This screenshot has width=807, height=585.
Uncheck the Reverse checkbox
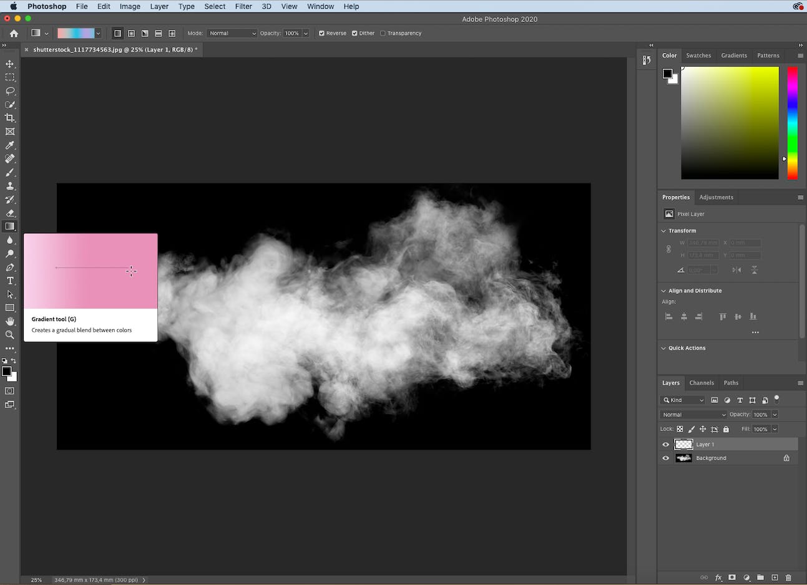322,34
